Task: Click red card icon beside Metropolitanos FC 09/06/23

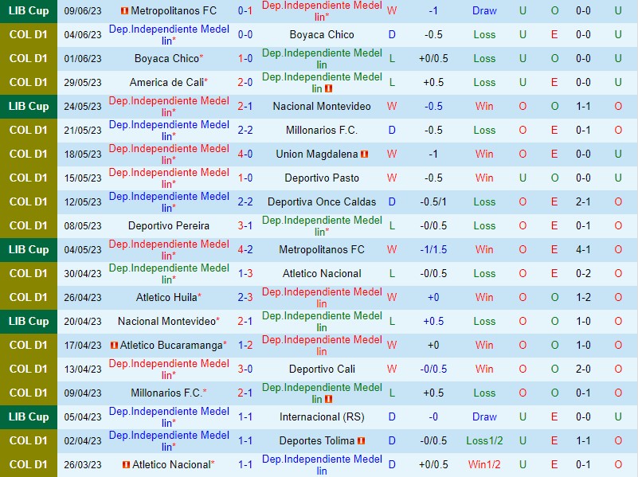Action: (x=125, y=11)
